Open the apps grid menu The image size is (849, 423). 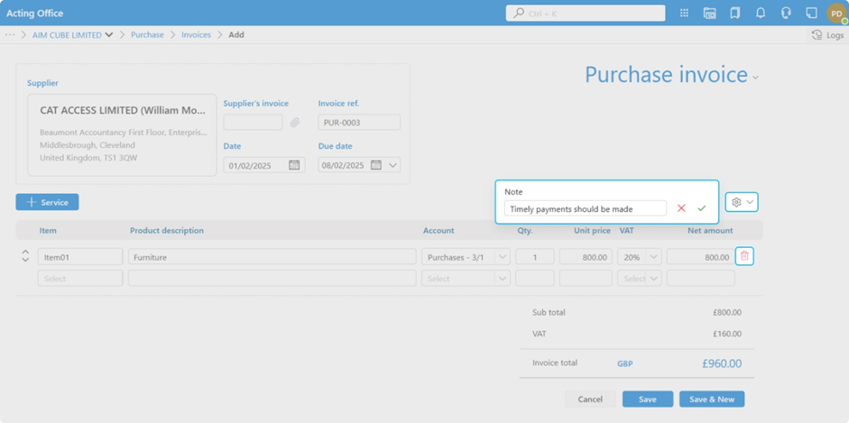click(684, 14)
